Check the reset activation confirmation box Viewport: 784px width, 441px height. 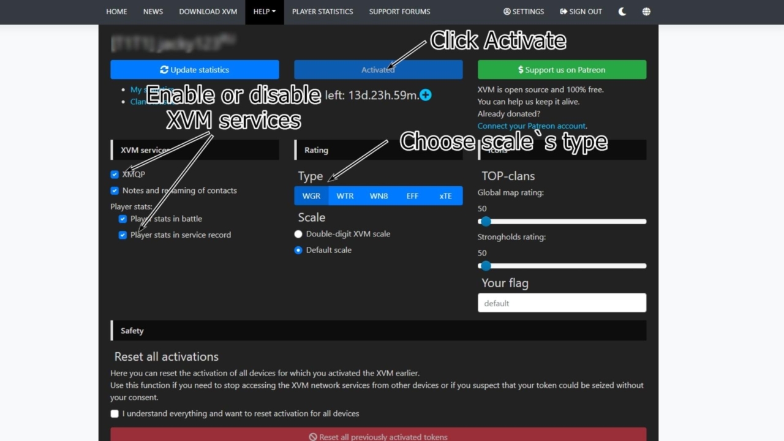click(x=115, y=413)
